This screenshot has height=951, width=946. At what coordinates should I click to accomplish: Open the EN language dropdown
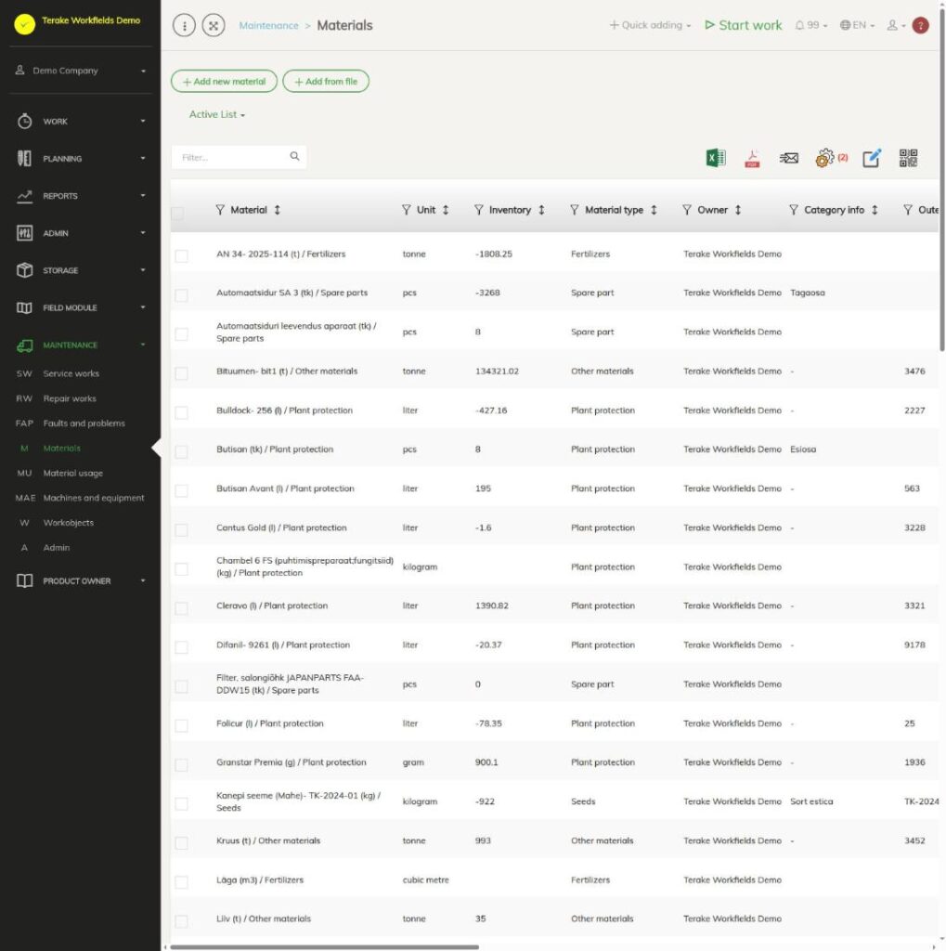coord(857,25)
